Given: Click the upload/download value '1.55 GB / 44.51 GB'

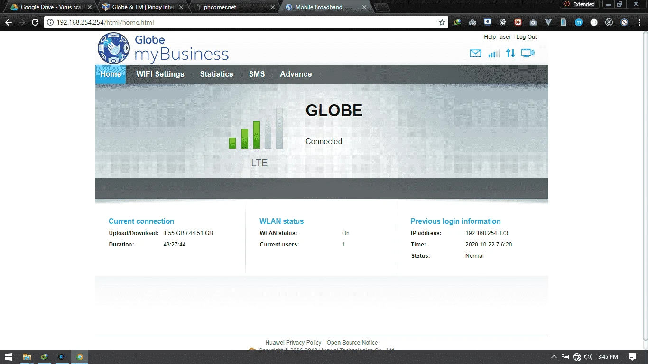Looking at the screenshot, I should click(x=188, y=233).
